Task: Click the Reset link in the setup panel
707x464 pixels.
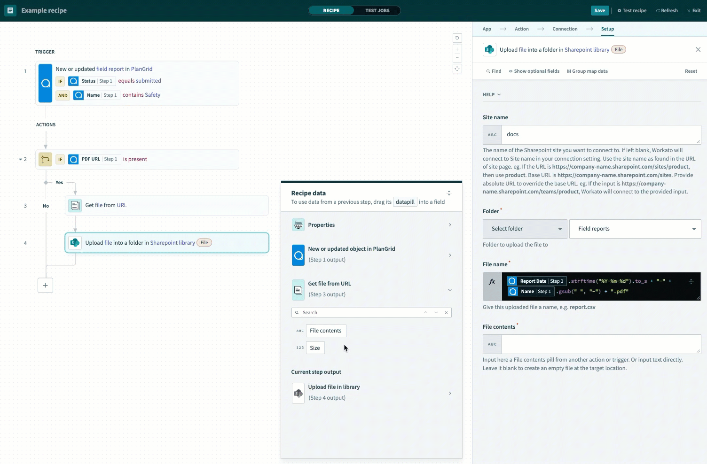Action: coord(691,71)
